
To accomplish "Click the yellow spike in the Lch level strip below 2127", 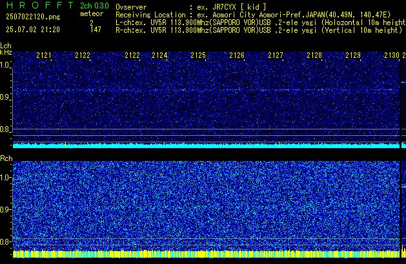I will [x=279, y=145].
